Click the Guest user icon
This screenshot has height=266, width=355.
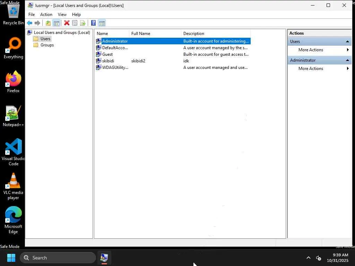point(98,54)
